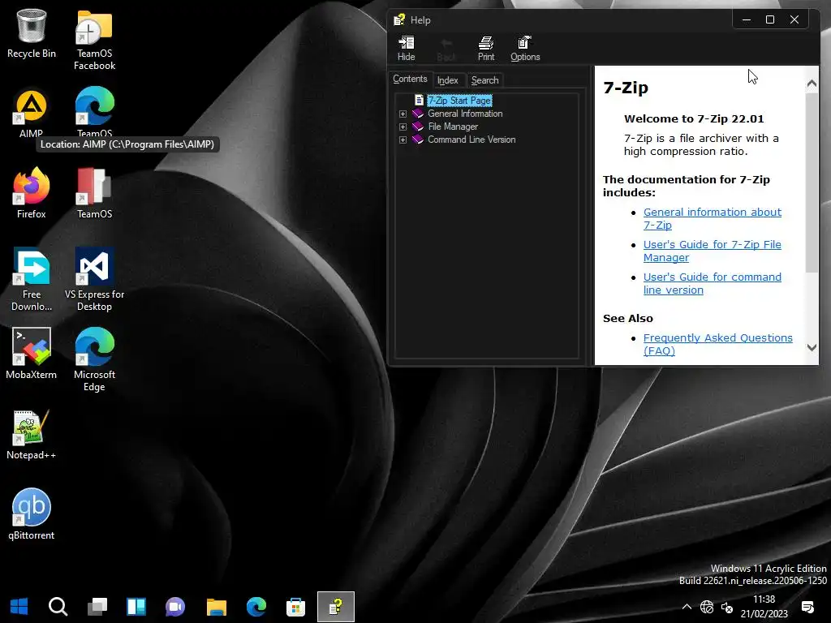Open the Chat taskbar icon
The width and height of the screenshot is (831, 623).
(175, 607)
